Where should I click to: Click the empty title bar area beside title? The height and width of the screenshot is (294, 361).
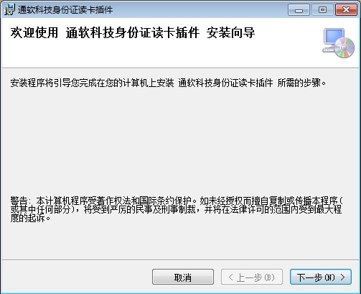(x=199, y=10)
